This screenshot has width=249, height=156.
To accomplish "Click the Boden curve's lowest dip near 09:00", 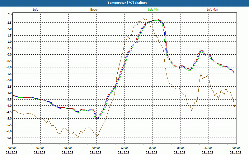I will pos(97,136).
